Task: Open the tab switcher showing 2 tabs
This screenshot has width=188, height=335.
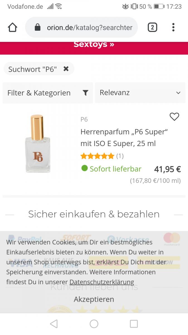Action: 152,27
